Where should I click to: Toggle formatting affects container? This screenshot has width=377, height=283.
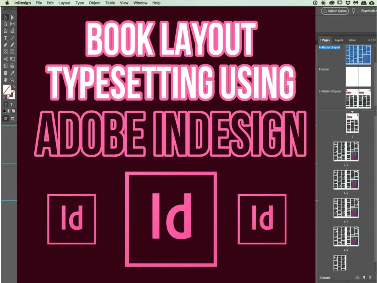[x=6, y=104]
